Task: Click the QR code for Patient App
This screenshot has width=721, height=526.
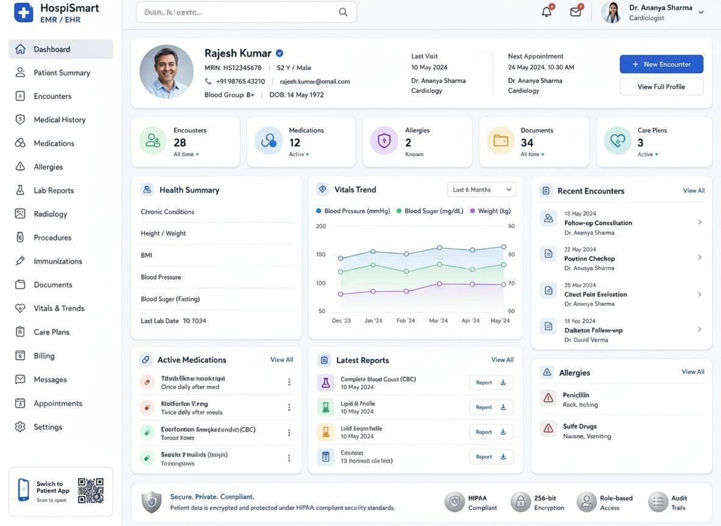Action: pyautogui.click(x=91, y=491)
